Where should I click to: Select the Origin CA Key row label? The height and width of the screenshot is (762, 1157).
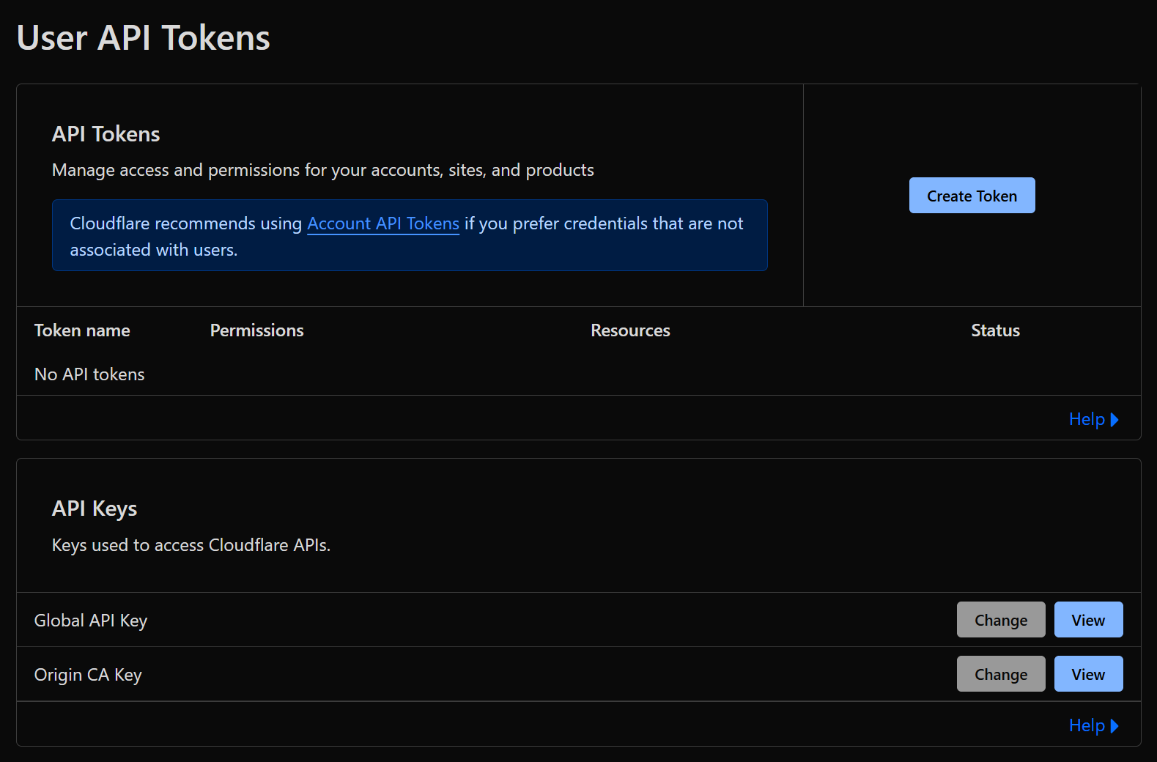[88, 675]
